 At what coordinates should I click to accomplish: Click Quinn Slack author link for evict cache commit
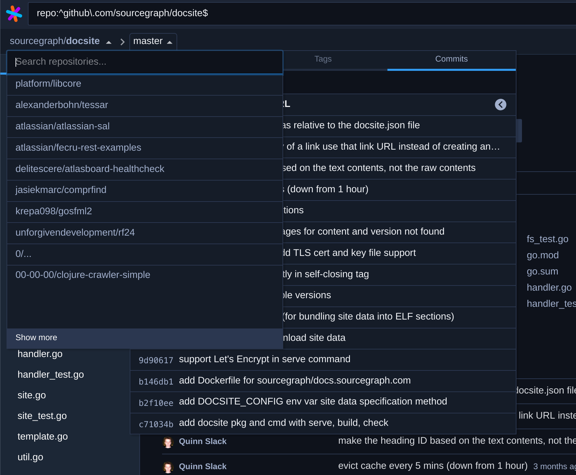pyautogui.click(x=203, y=467)
